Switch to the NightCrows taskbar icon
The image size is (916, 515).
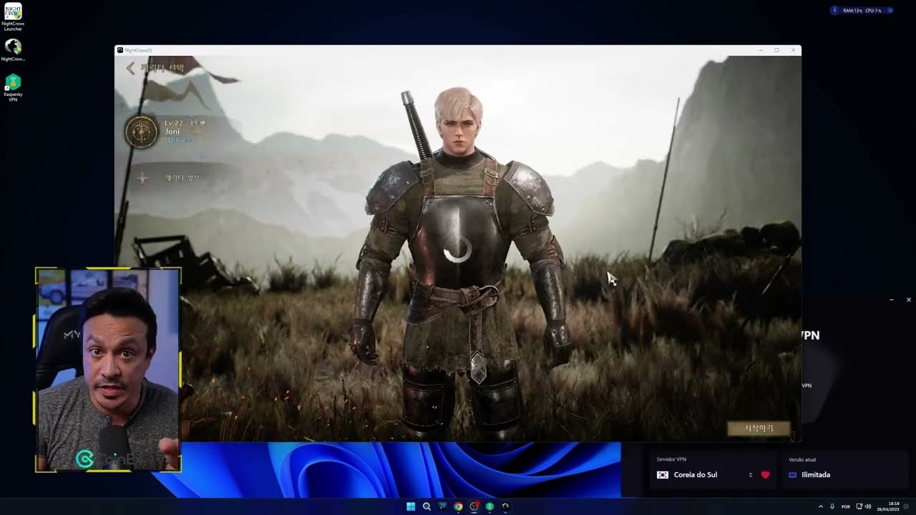(505, 506)
